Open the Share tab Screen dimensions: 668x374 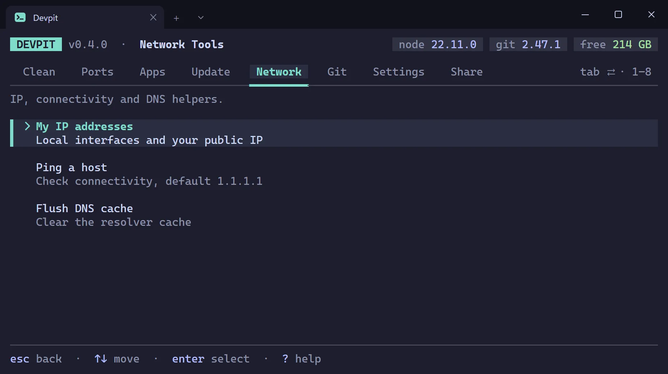pyautogui.click(x=467, y=72)
